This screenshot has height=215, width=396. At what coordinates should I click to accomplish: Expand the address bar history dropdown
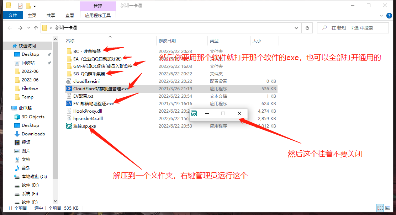coord(296,28)
